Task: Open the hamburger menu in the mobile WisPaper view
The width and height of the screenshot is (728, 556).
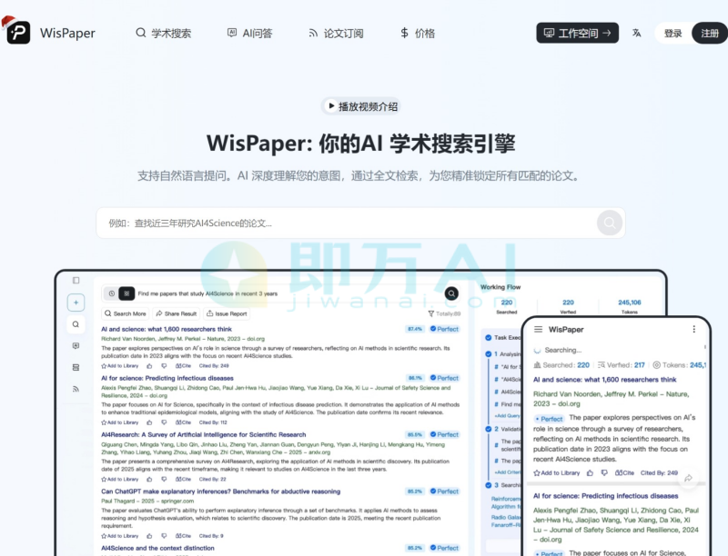Action: [539, 330]
